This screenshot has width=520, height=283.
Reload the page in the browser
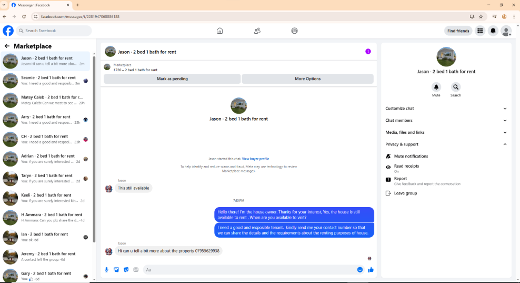[x=24, y=17]
